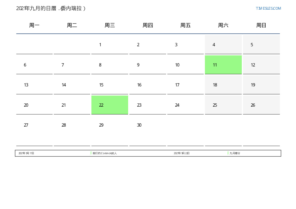296x209 pixels.
Task: Select the highlighted date 22
Action: click(110, 105)
